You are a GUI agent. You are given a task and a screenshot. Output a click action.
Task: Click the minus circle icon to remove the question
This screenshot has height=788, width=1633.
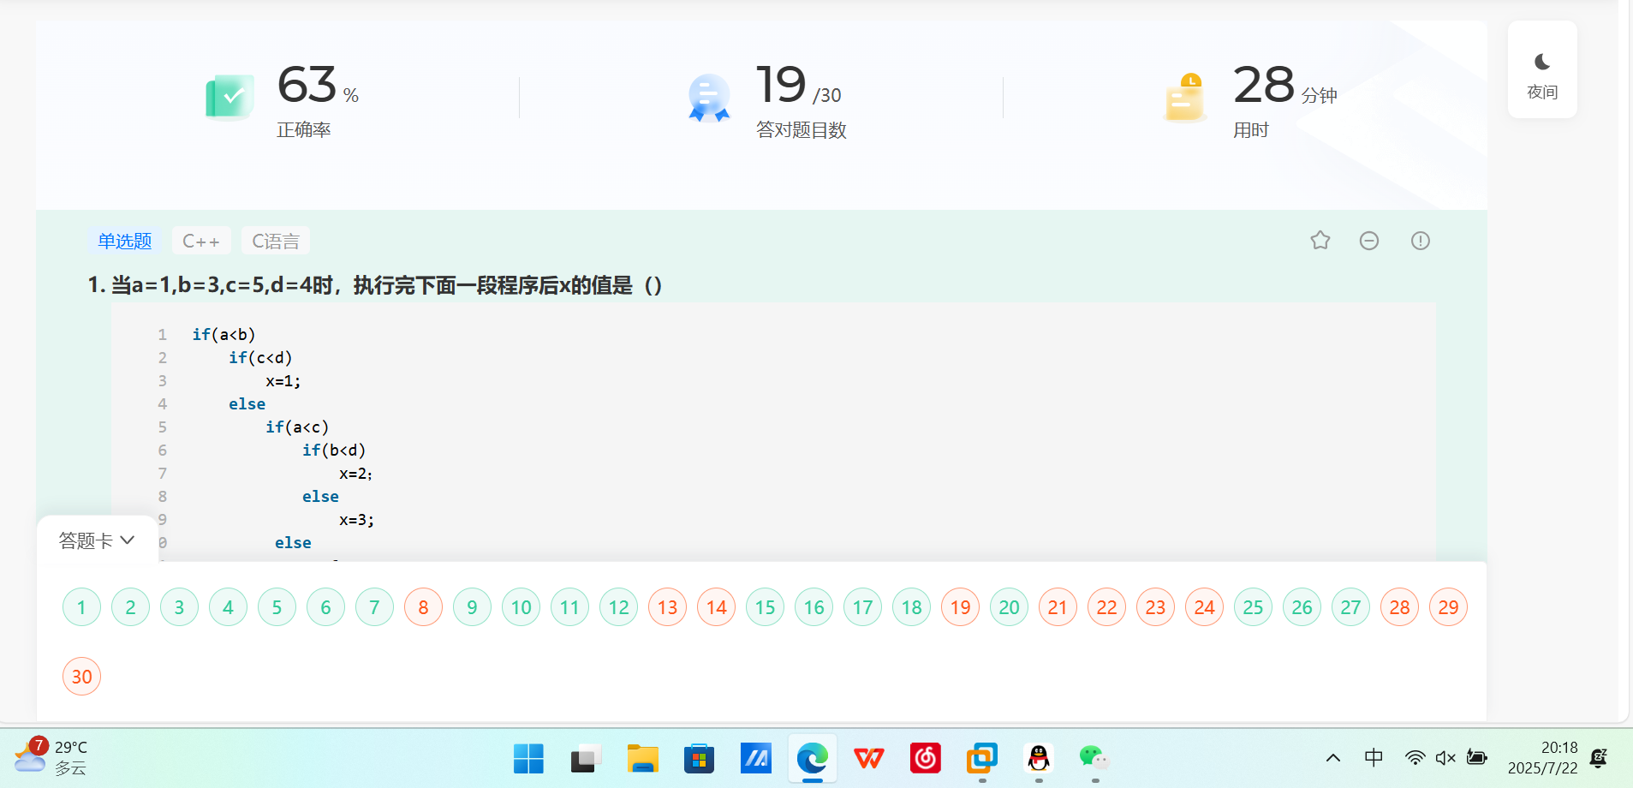click(1368, 241)
